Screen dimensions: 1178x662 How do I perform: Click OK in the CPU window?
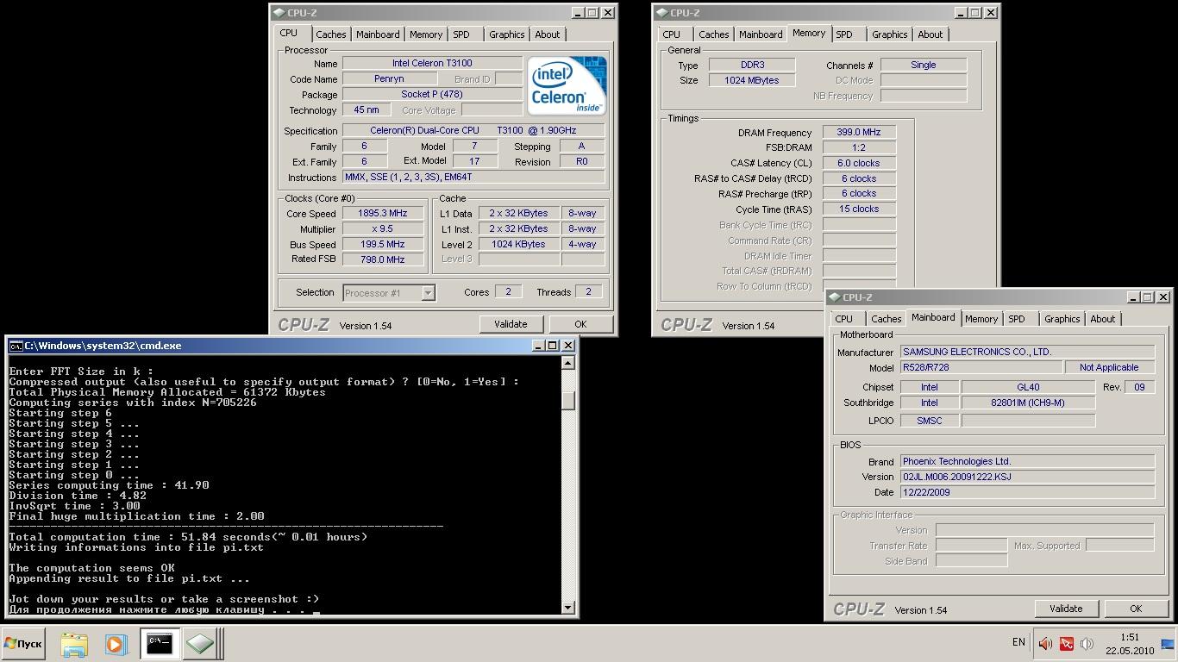point(580,324)
